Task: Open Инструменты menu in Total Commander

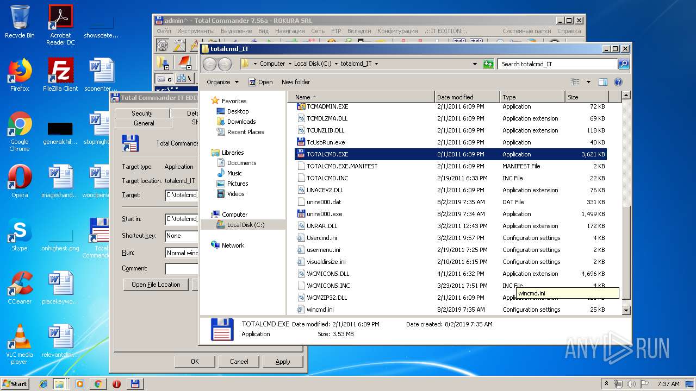Action: tap(196, 31)
